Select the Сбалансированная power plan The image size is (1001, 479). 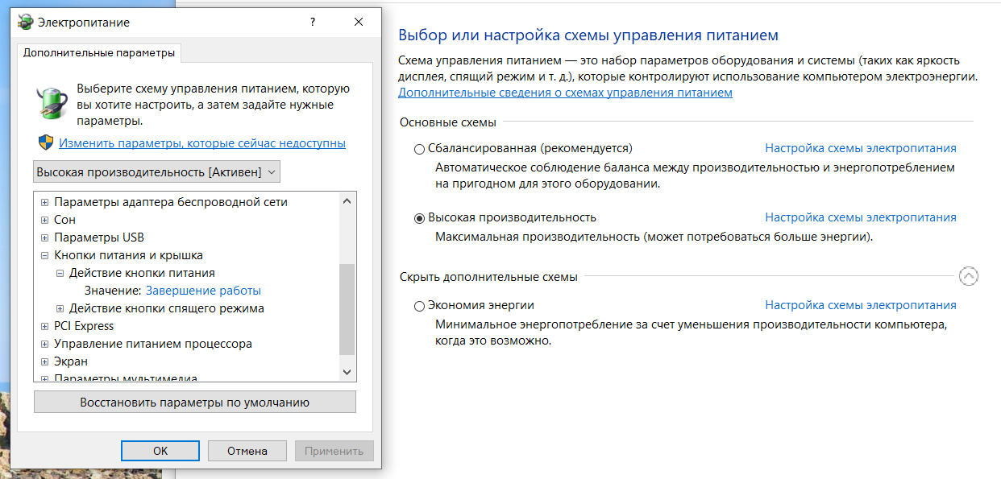[419, 149]
